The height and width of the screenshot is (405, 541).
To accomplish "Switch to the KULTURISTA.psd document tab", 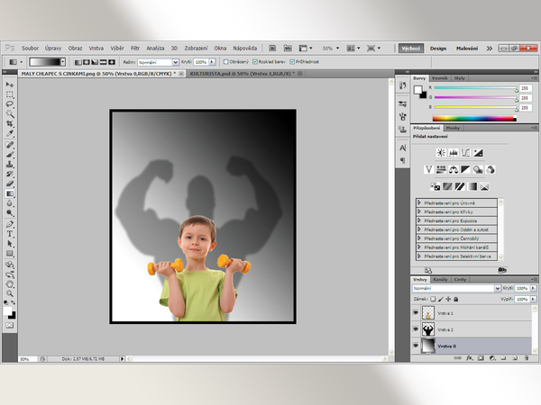I will pyautogui.click(x=239, y=73).
